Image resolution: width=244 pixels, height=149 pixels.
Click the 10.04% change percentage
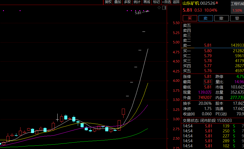[x=211, y=10]
